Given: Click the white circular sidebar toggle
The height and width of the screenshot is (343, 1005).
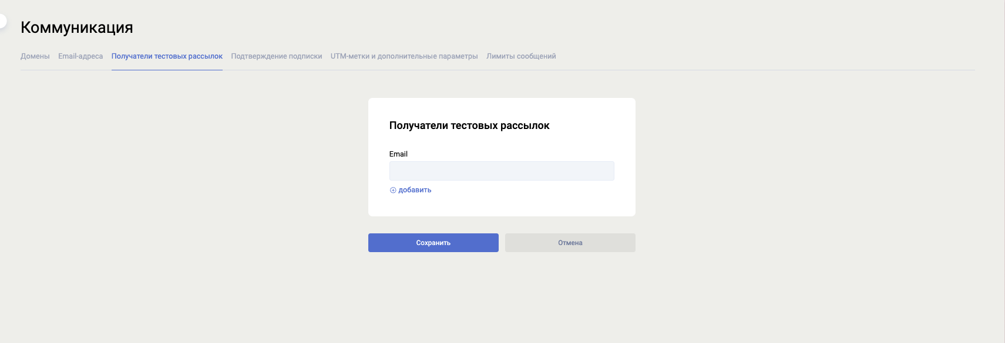Looking at the screenshot, I should pyautogui.click(x=2, y=21).
